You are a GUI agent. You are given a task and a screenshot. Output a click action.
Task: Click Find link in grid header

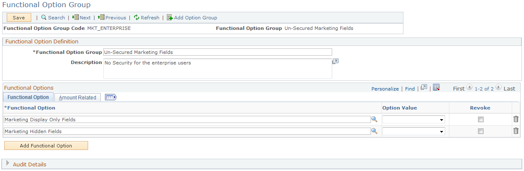[x=410, y=89]
